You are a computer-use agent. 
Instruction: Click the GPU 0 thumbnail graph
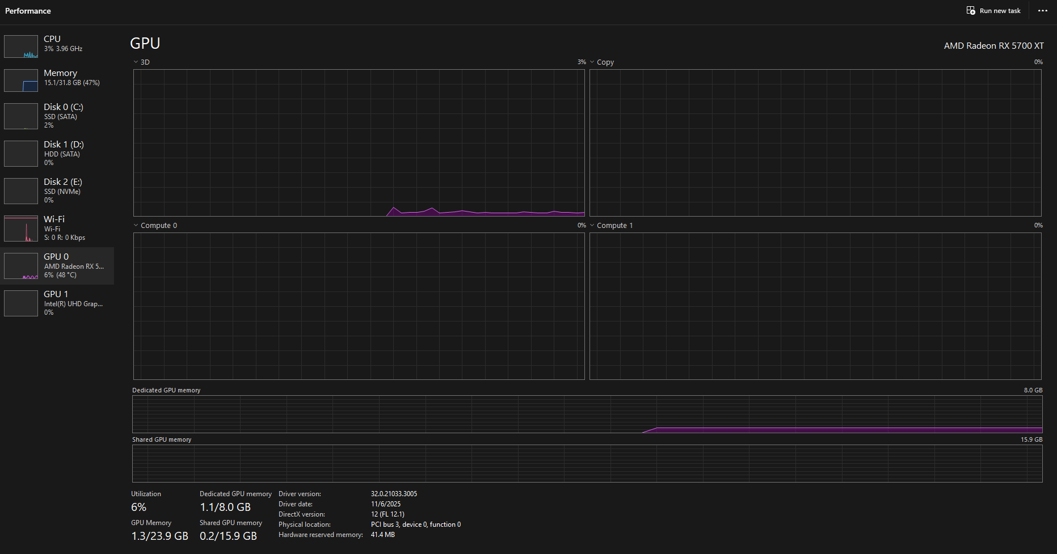[21, 265]
